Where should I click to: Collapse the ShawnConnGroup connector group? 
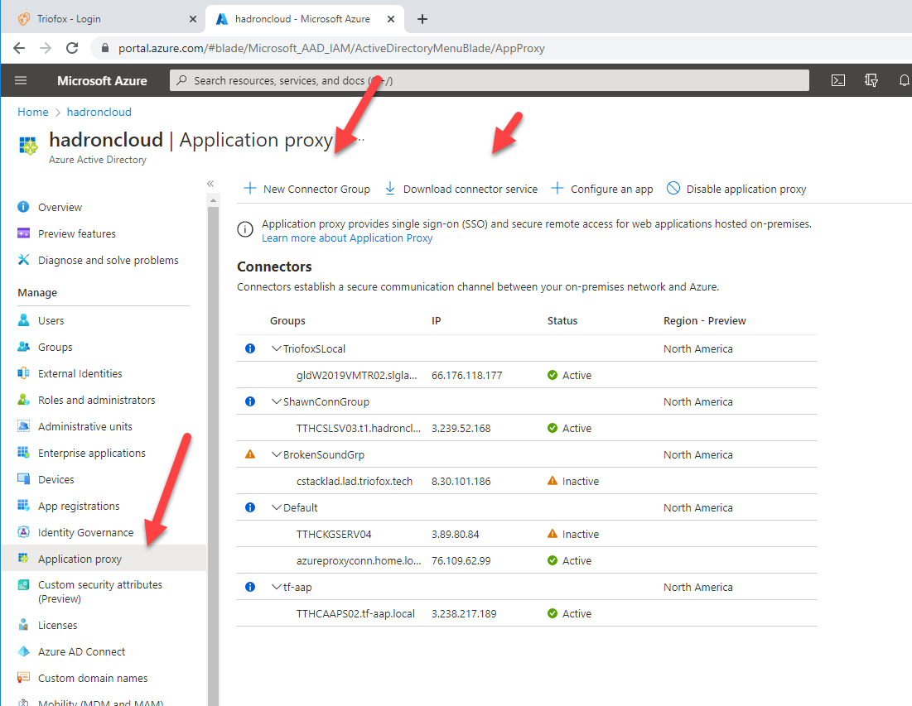pyautogui.click(x=277, y=401)
